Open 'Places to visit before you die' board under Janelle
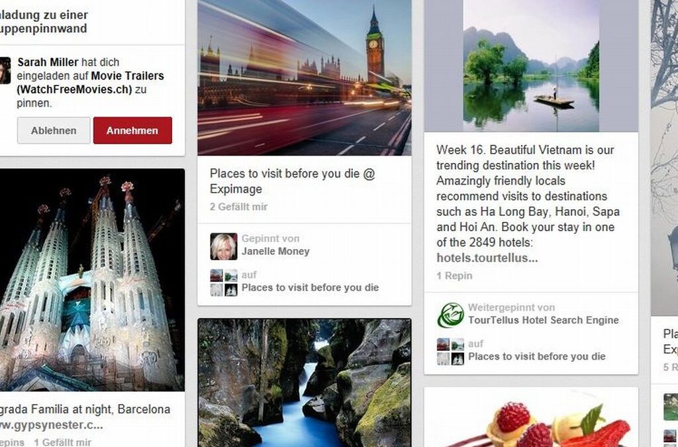This screenshot has height=447, width=678. click(x=310, y=287)
